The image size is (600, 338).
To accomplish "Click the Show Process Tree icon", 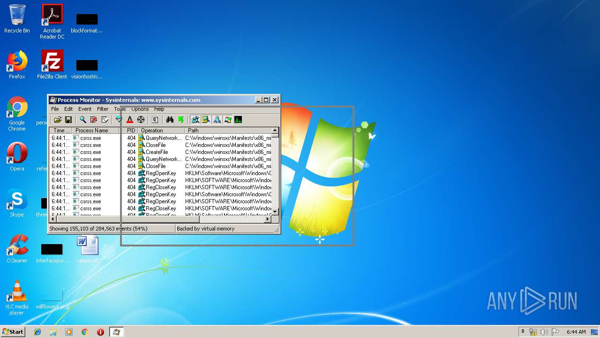I will point(155,120).
